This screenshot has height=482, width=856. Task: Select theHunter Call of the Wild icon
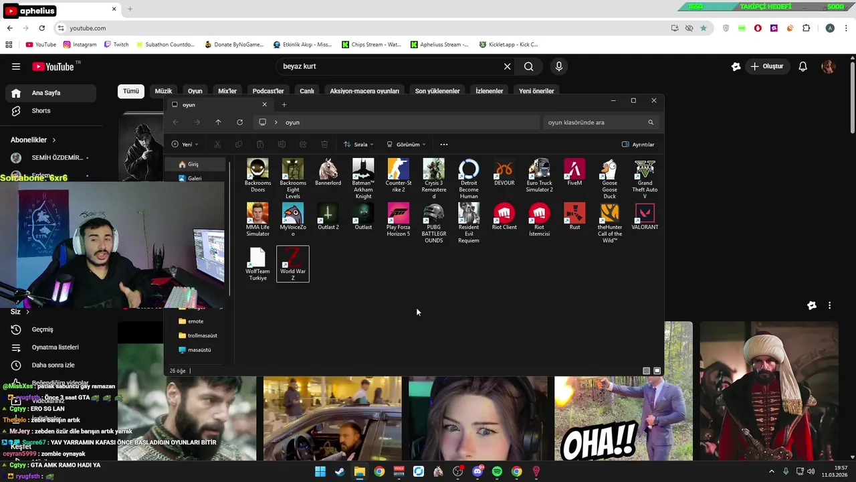(609, 224)
